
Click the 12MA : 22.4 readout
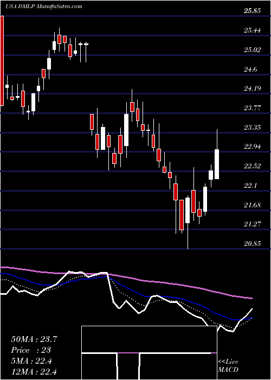pos(34,371)
